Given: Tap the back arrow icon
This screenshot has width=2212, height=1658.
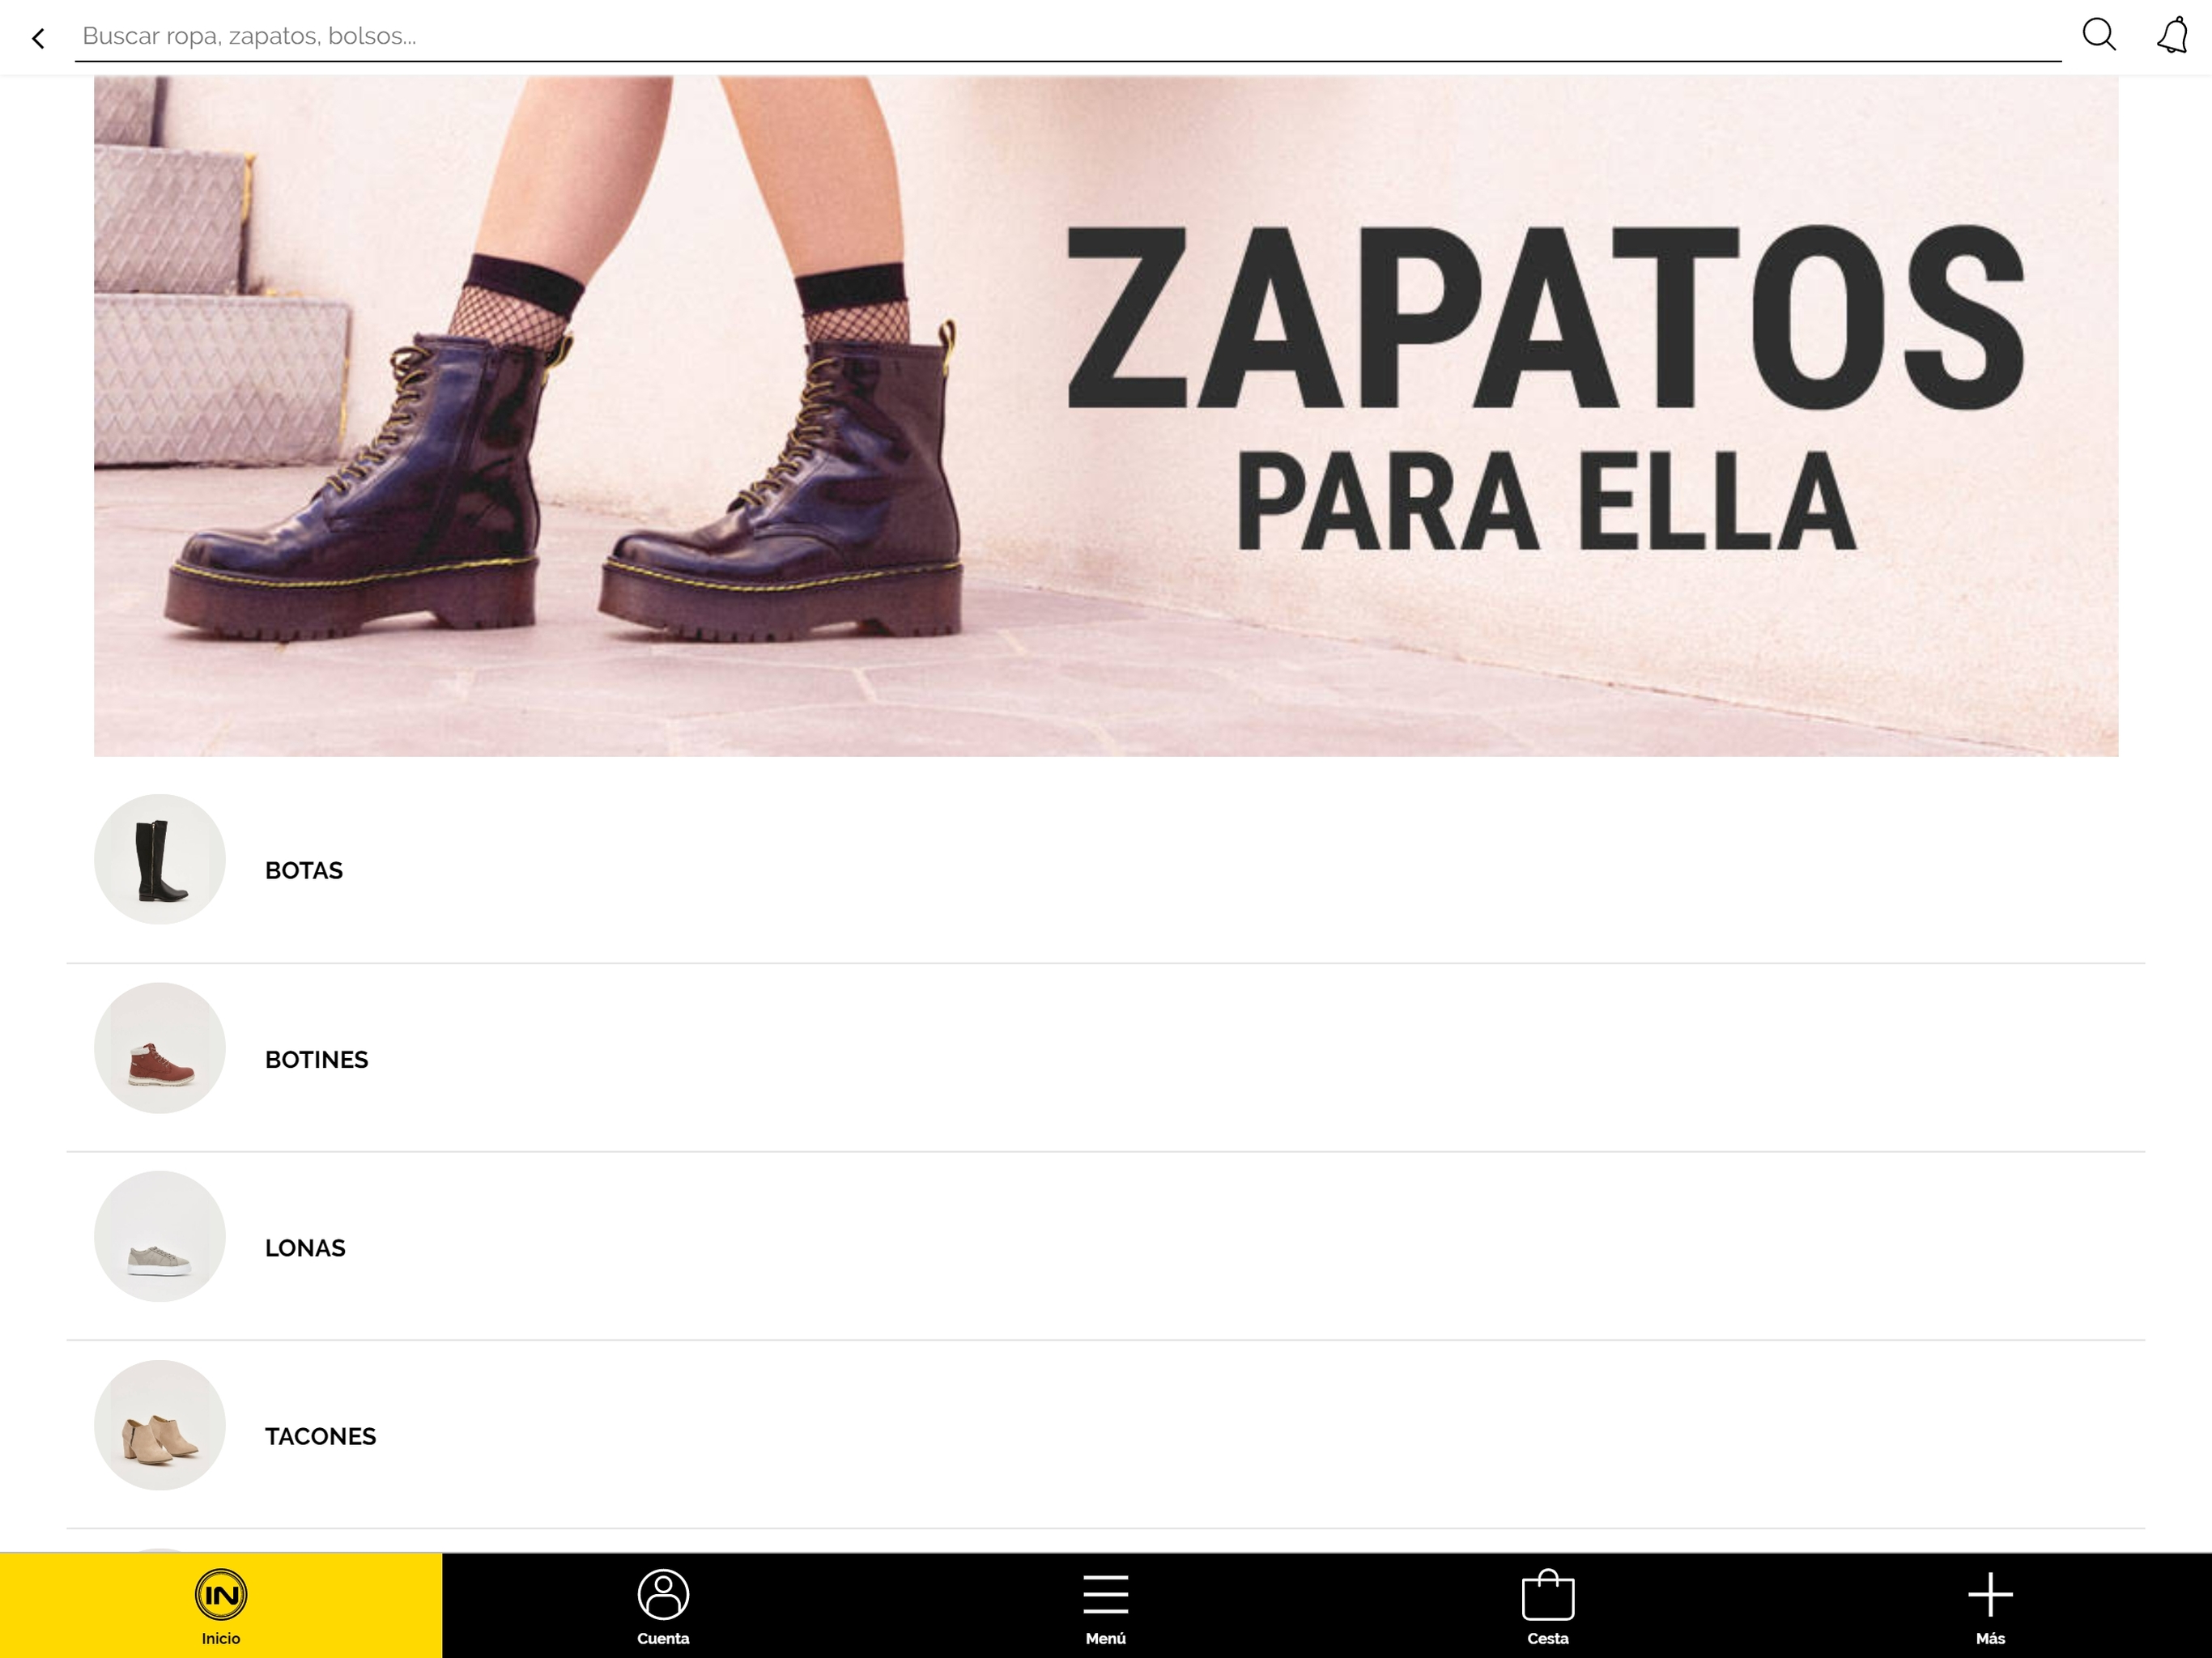Looking at the screenshot, I should coord(38,38).
